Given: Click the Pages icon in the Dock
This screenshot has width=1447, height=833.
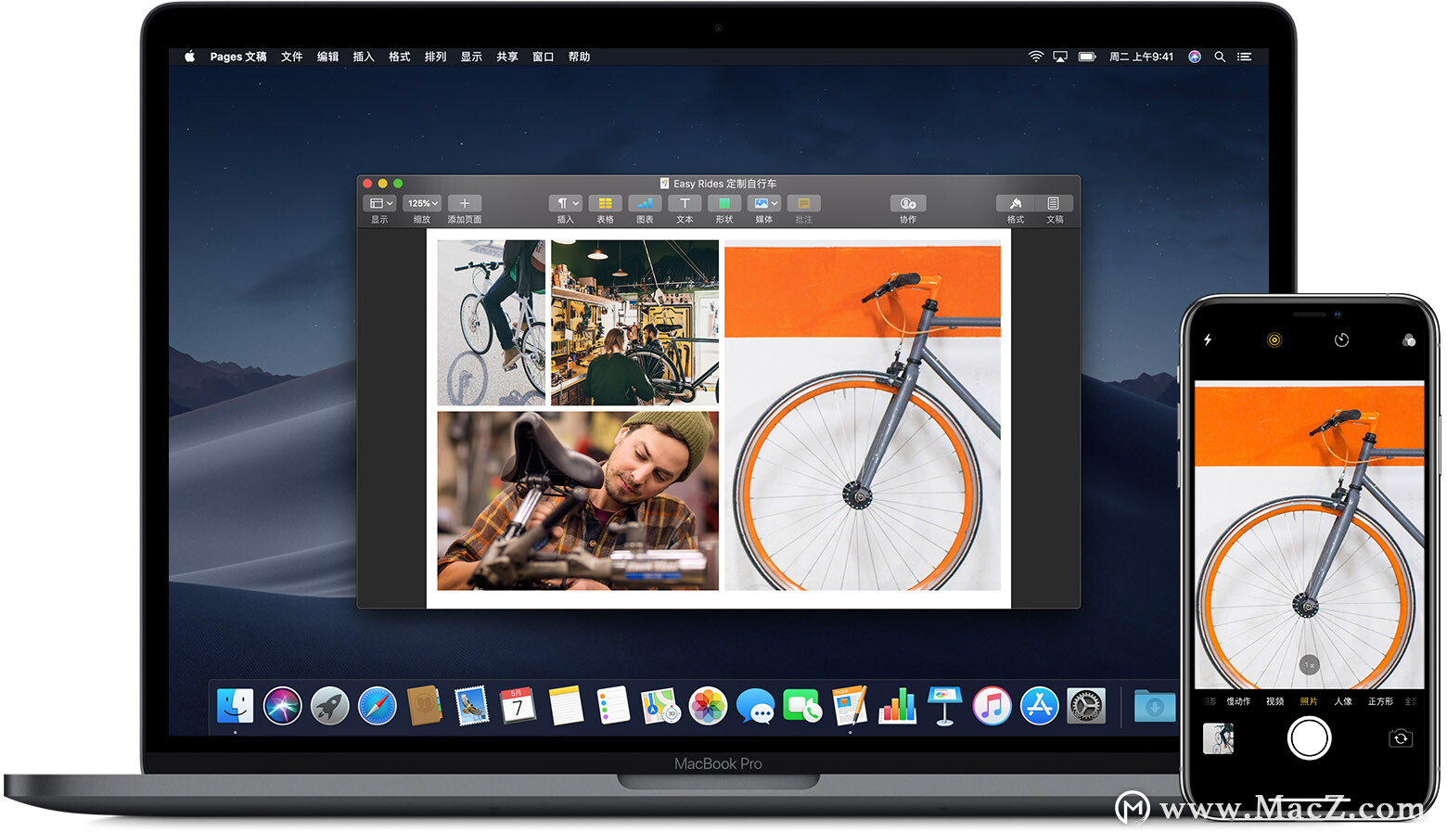Looking at the screenshot, I should (850, 706).
